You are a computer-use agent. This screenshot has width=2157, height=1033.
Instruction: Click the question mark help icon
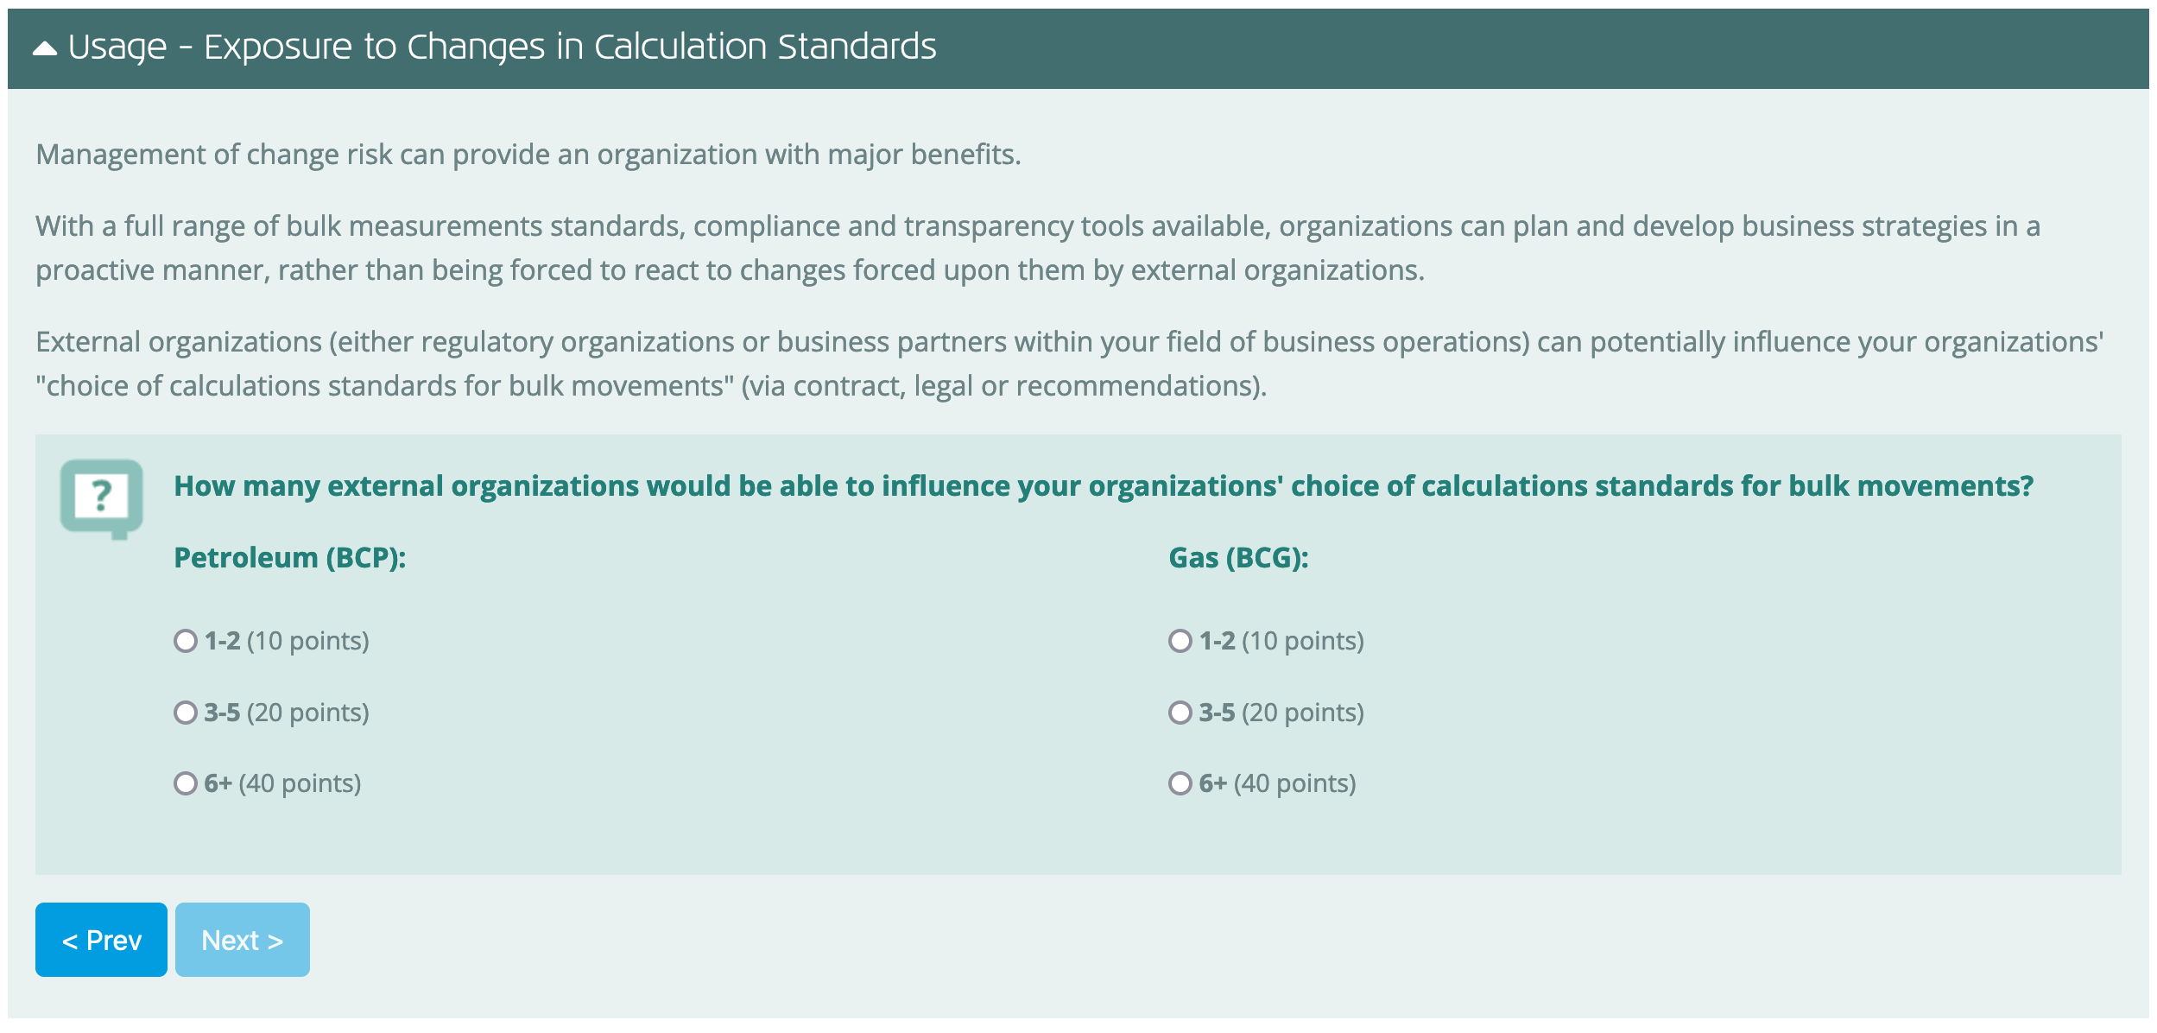pos(102,493)
